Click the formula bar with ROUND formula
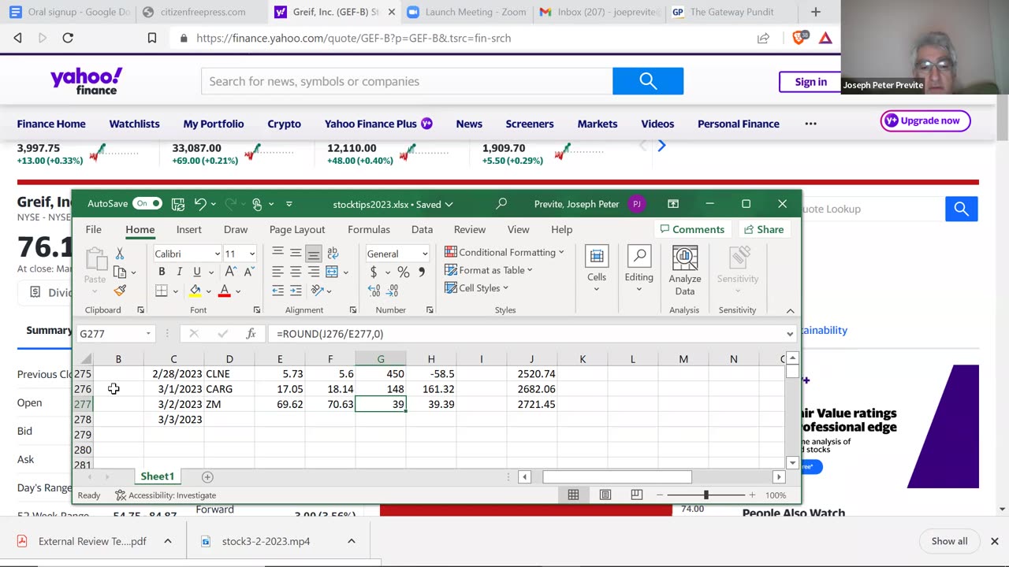This screenshot has height=567, width=1009. (527, 334)
